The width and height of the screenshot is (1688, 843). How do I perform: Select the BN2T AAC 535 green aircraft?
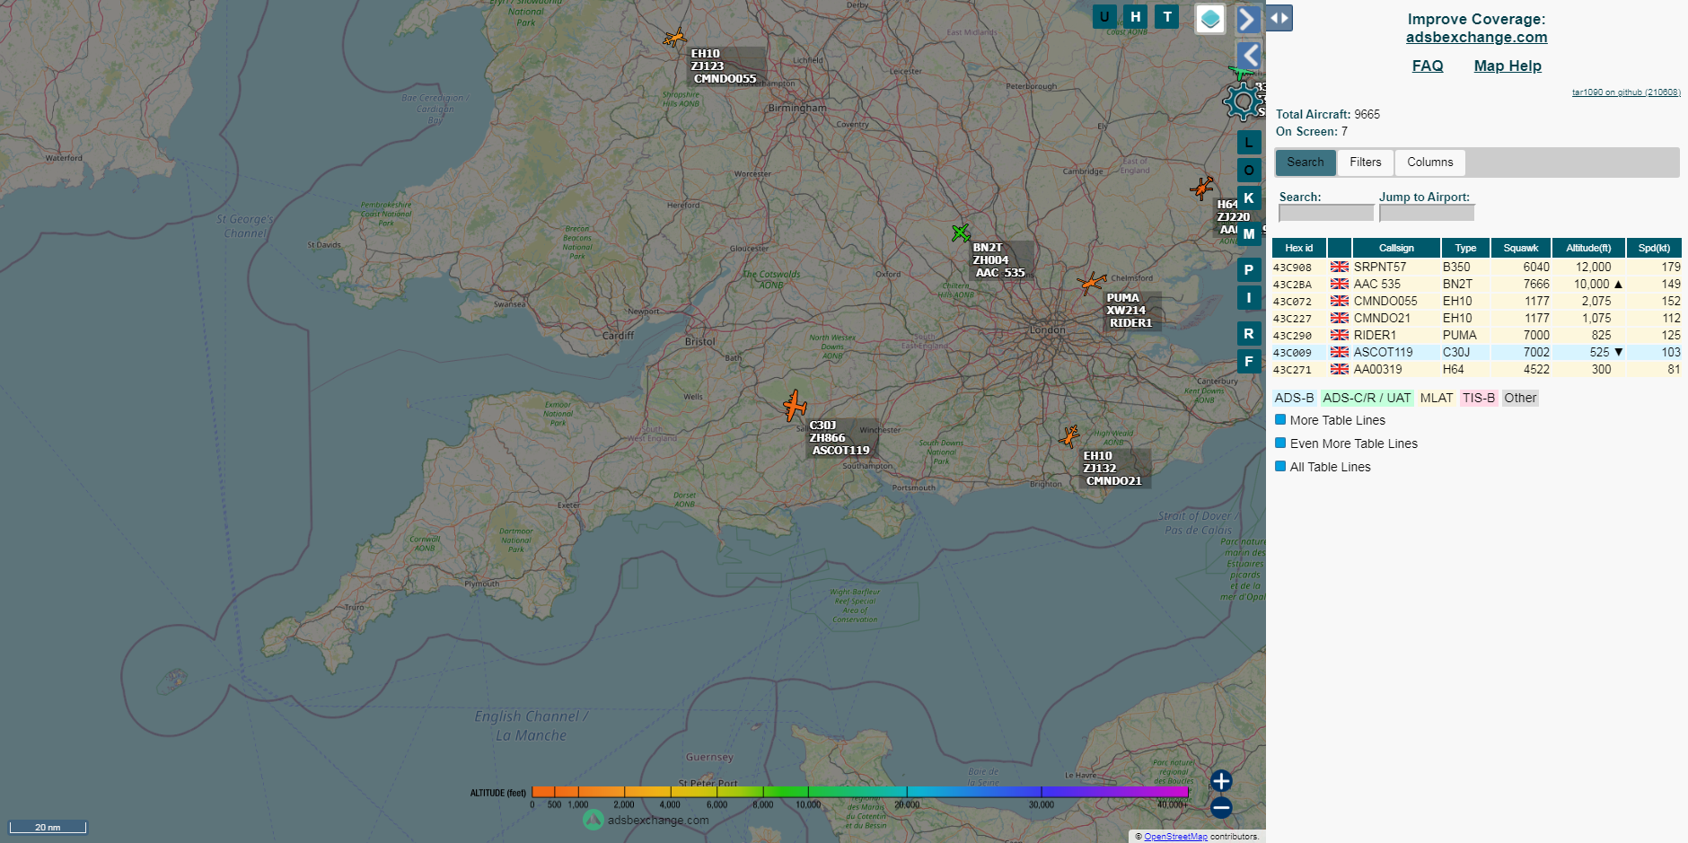(961, 233)
